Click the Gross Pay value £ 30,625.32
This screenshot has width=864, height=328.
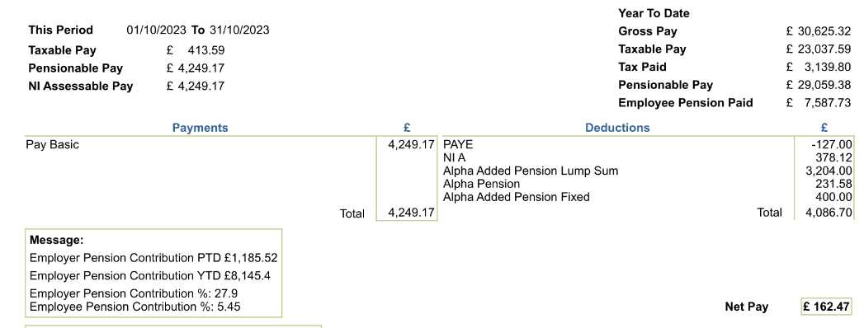(819, 31)
